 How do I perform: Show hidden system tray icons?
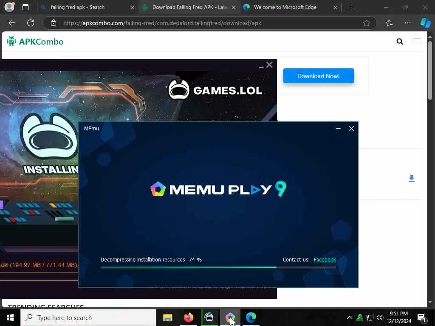350,318
